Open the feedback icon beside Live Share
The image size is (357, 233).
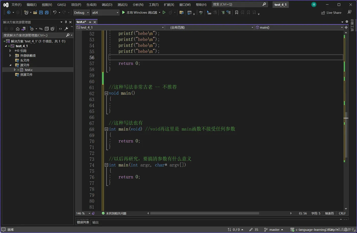pos(349,12)
